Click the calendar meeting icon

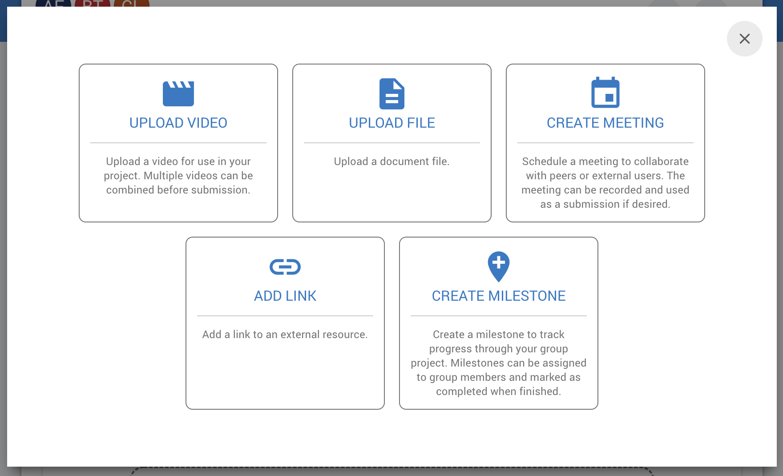click(605, 93)
